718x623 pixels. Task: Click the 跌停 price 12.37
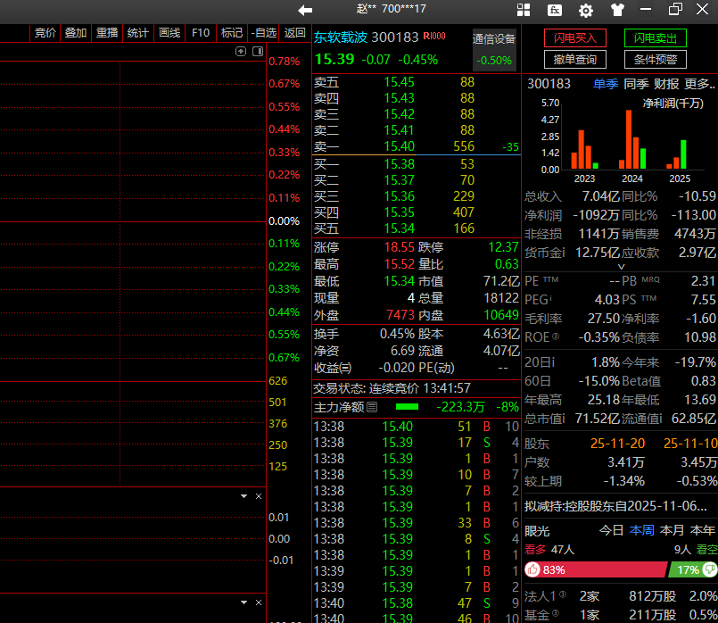[x=503, y=247]
